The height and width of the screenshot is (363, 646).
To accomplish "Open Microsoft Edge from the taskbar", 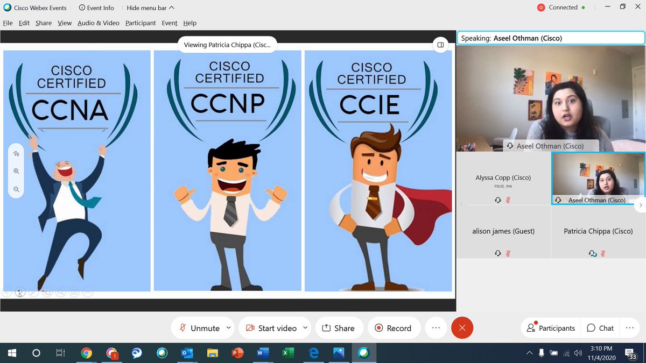I will (313, 353).
